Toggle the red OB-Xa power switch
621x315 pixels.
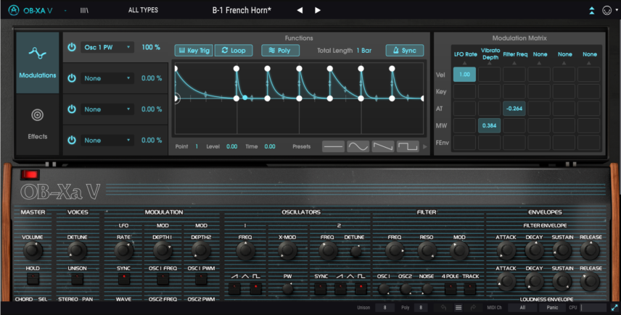point(30,175)
